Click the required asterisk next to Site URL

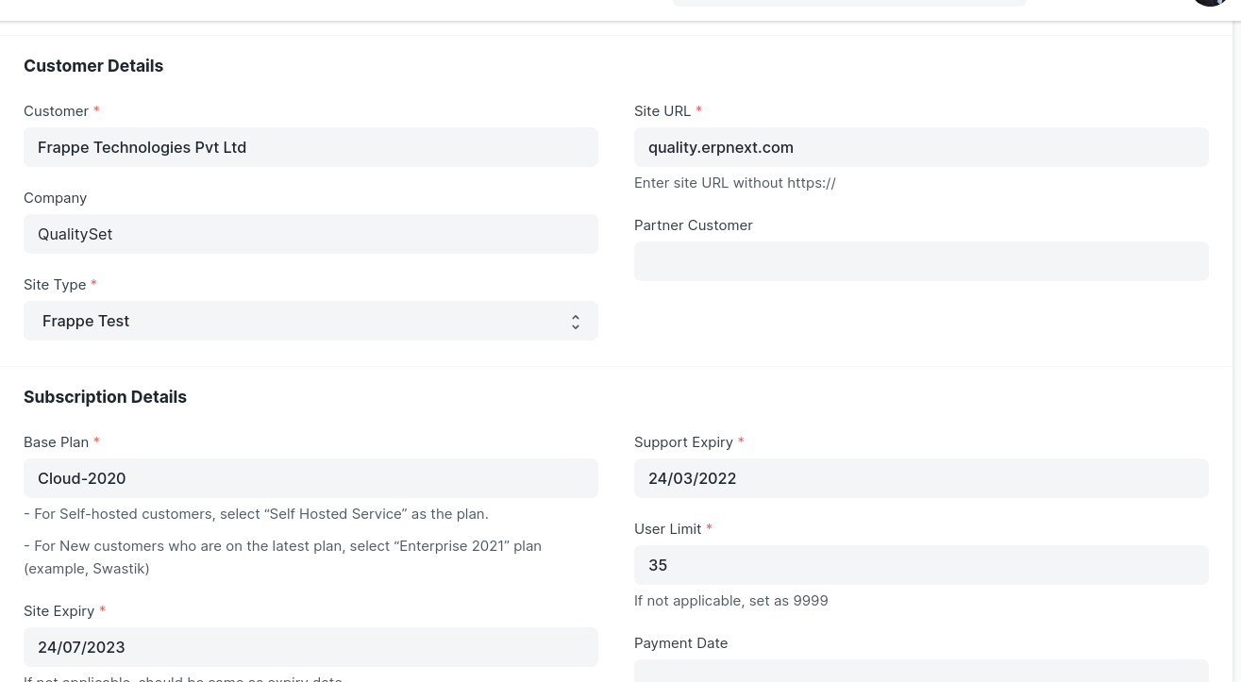pyautogui.click(x=698, y=110)
